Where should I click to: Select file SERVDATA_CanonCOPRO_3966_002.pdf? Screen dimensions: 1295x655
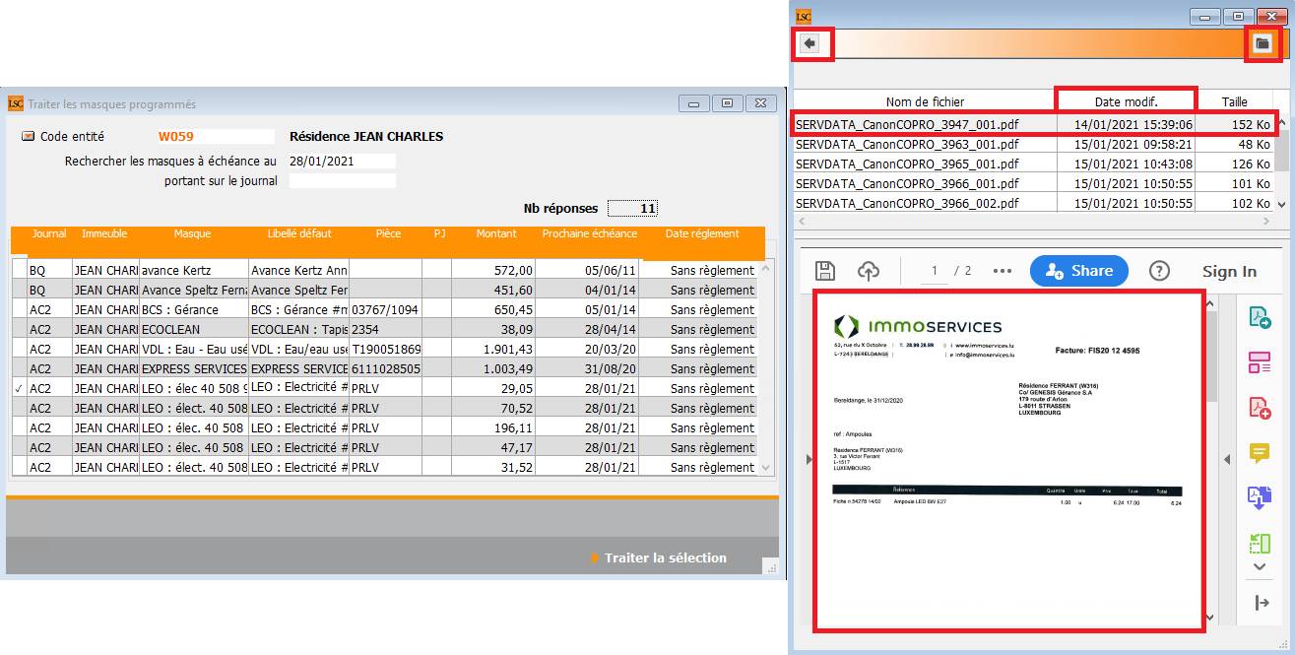[1035, 204]
